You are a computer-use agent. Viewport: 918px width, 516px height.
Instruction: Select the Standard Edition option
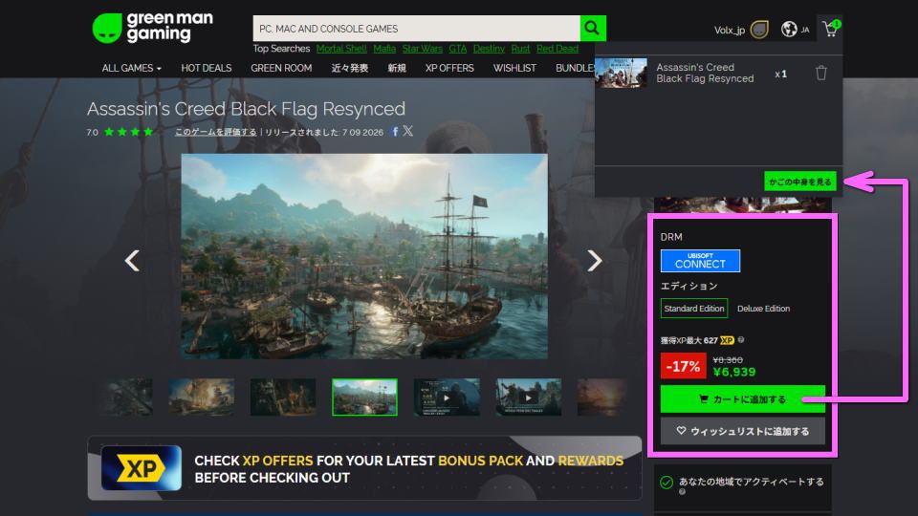point(694,309)
